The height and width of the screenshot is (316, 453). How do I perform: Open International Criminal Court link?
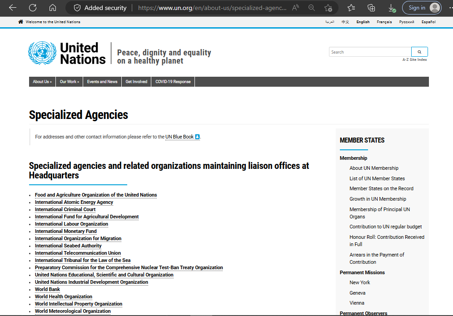click(65, 209)
